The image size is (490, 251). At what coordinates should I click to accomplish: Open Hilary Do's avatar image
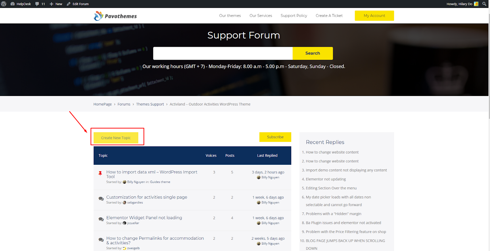(x=476, y=4)
